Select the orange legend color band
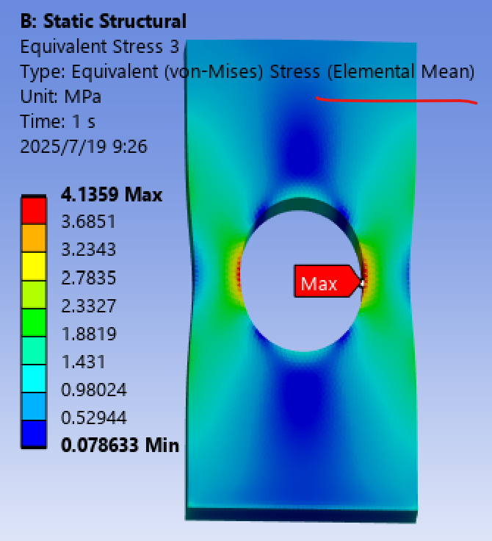 (x=34, y=238)
